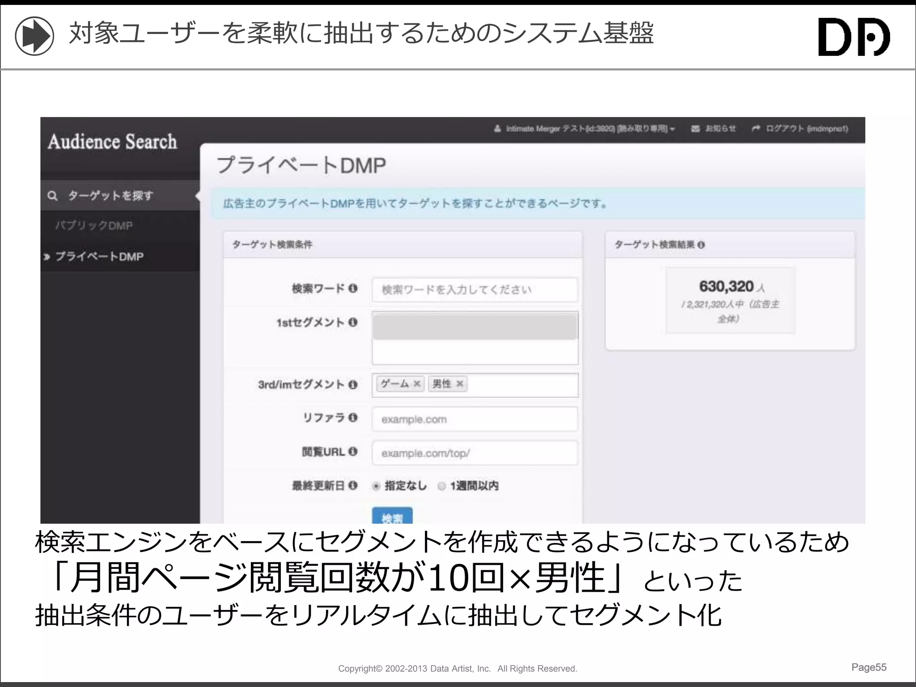Viewport: 916px width, 687px height.
Task: Click the envelope icon beside お知らせ
Action: click(x=695, y=129)
